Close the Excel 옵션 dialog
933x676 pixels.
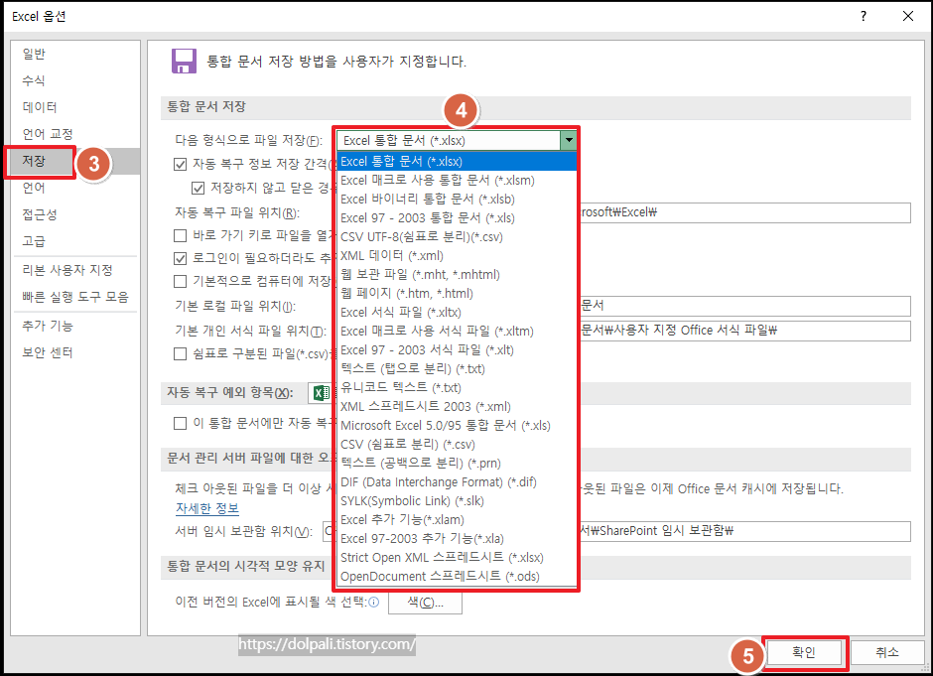[x=908, y=16]
